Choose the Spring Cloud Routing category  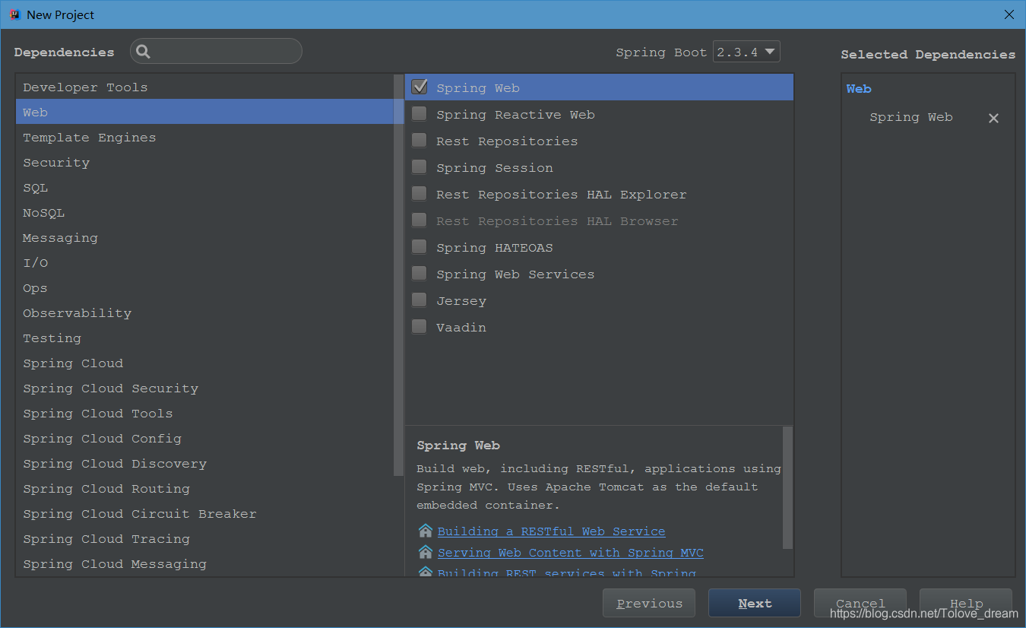[205, 488]
